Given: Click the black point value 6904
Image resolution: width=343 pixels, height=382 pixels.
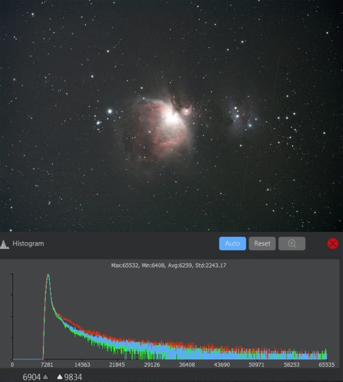Looking at the screenshot, I should [32, 377].
